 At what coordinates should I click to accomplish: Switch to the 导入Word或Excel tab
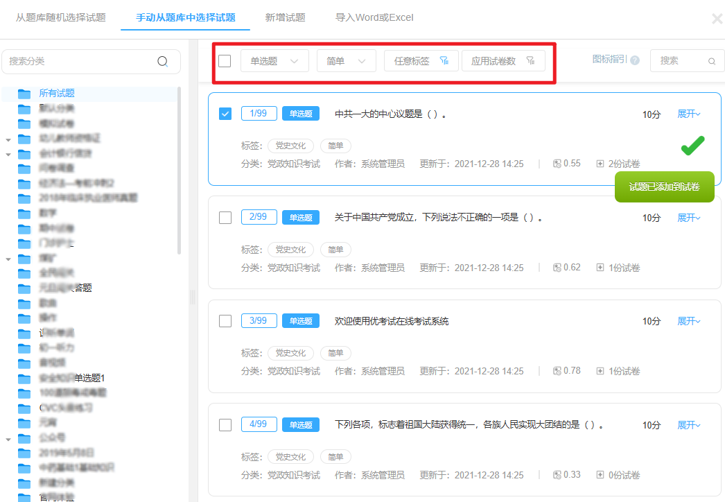pos(374,17)
